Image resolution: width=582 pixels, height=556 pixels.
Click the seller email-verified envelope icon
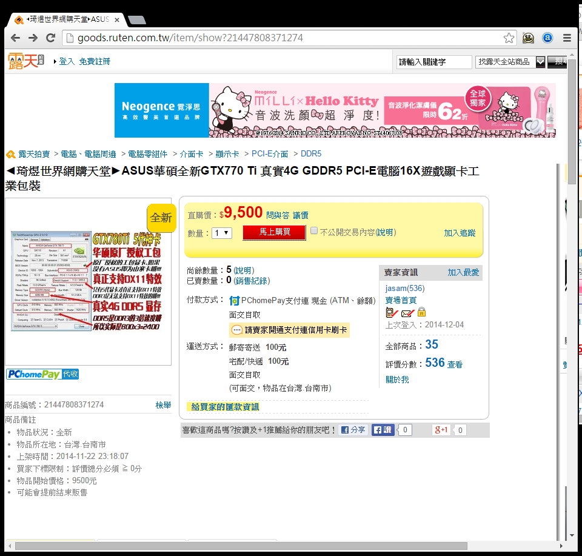pyautogui.click(x=408, y=313)
